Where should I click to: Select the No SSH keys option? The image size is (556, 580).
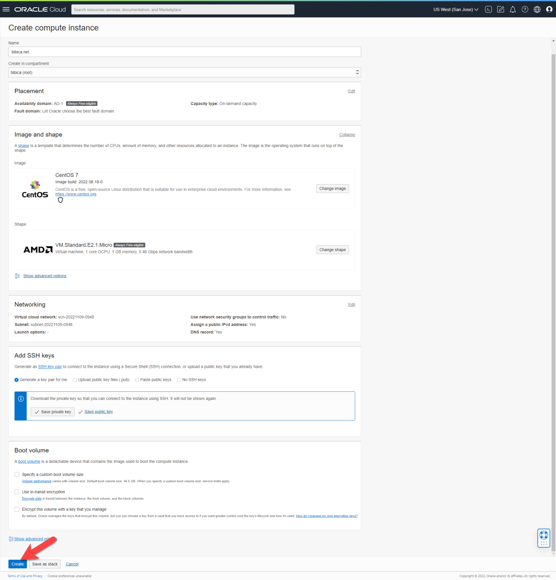179,380
